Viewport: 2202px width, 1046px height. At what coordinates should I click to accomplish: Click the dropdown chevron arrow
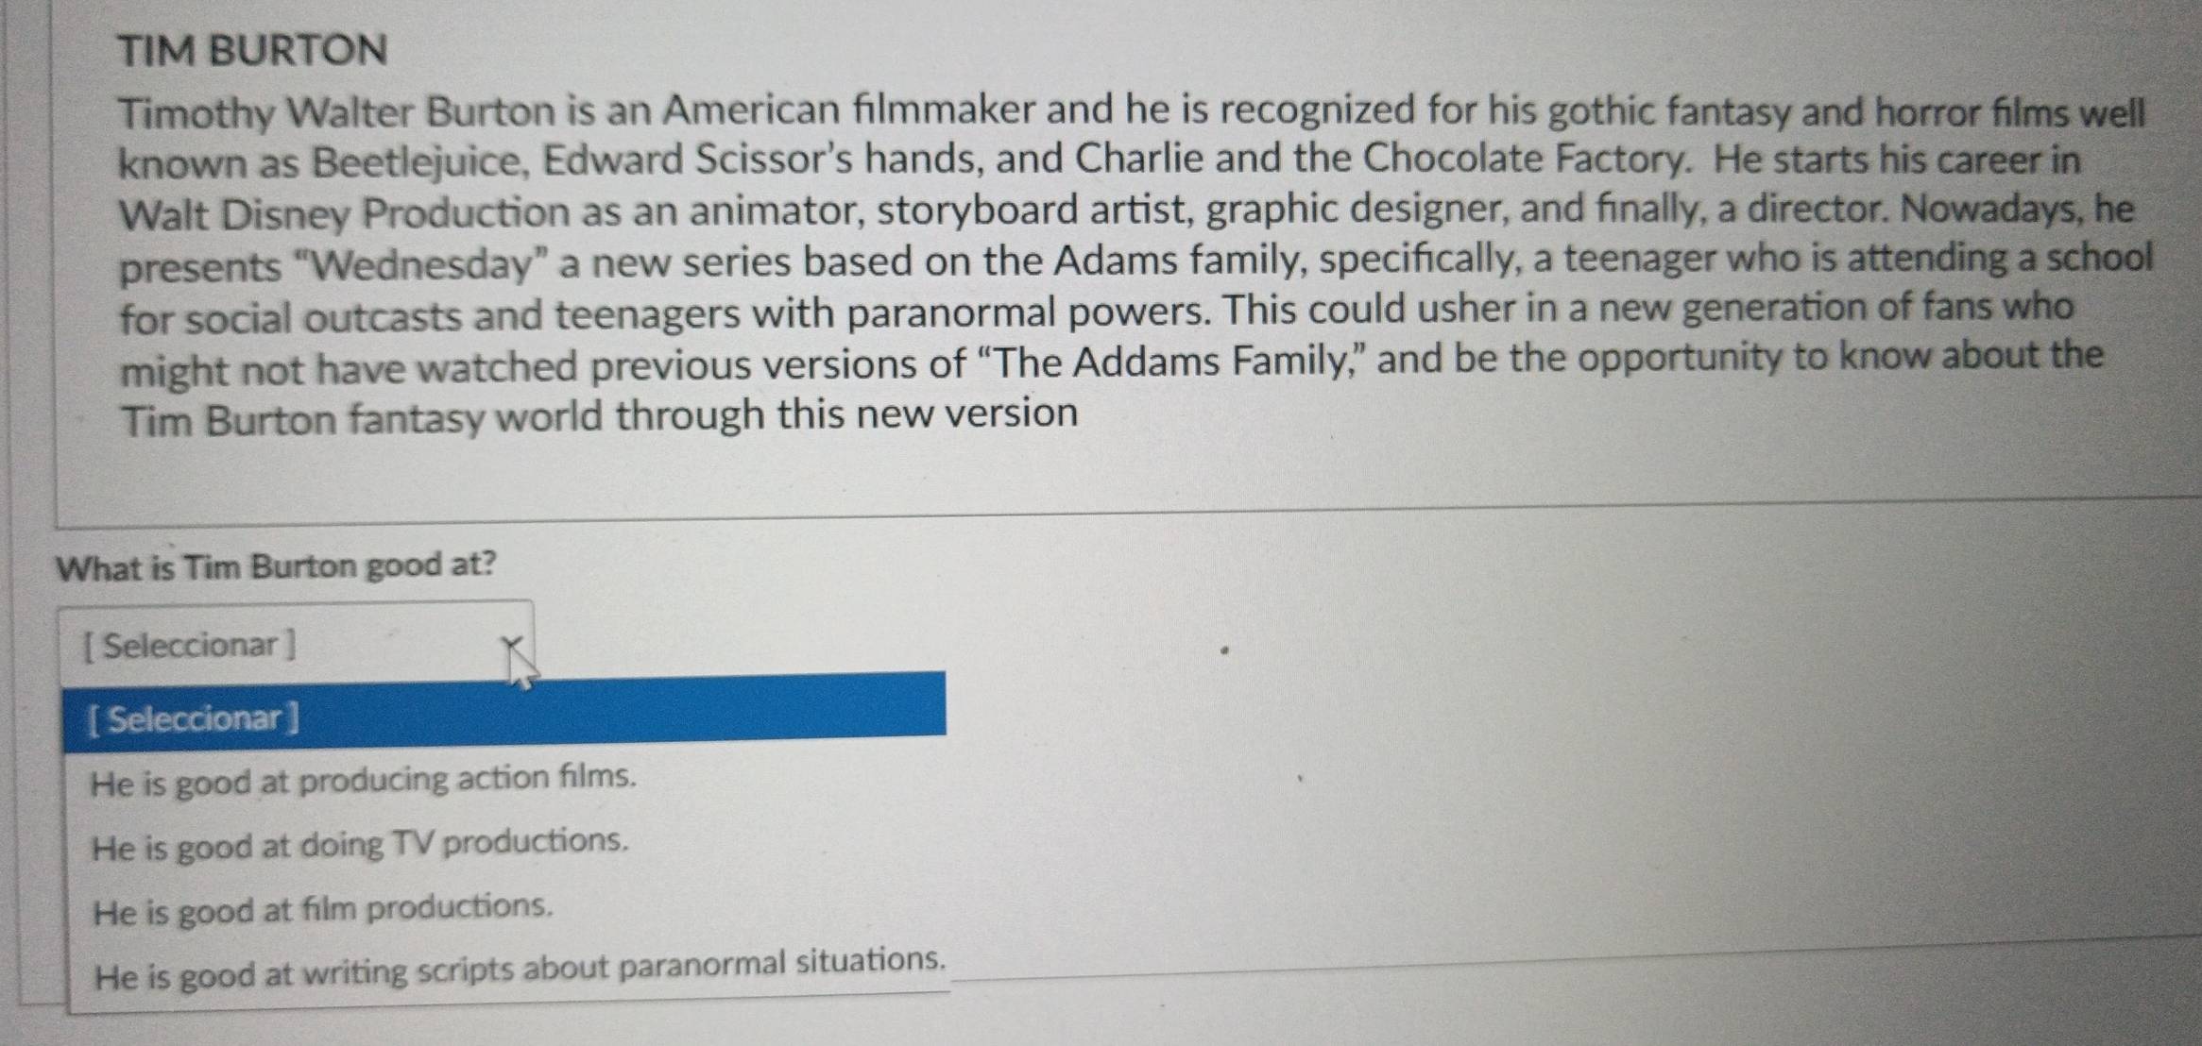click(511, 646)
